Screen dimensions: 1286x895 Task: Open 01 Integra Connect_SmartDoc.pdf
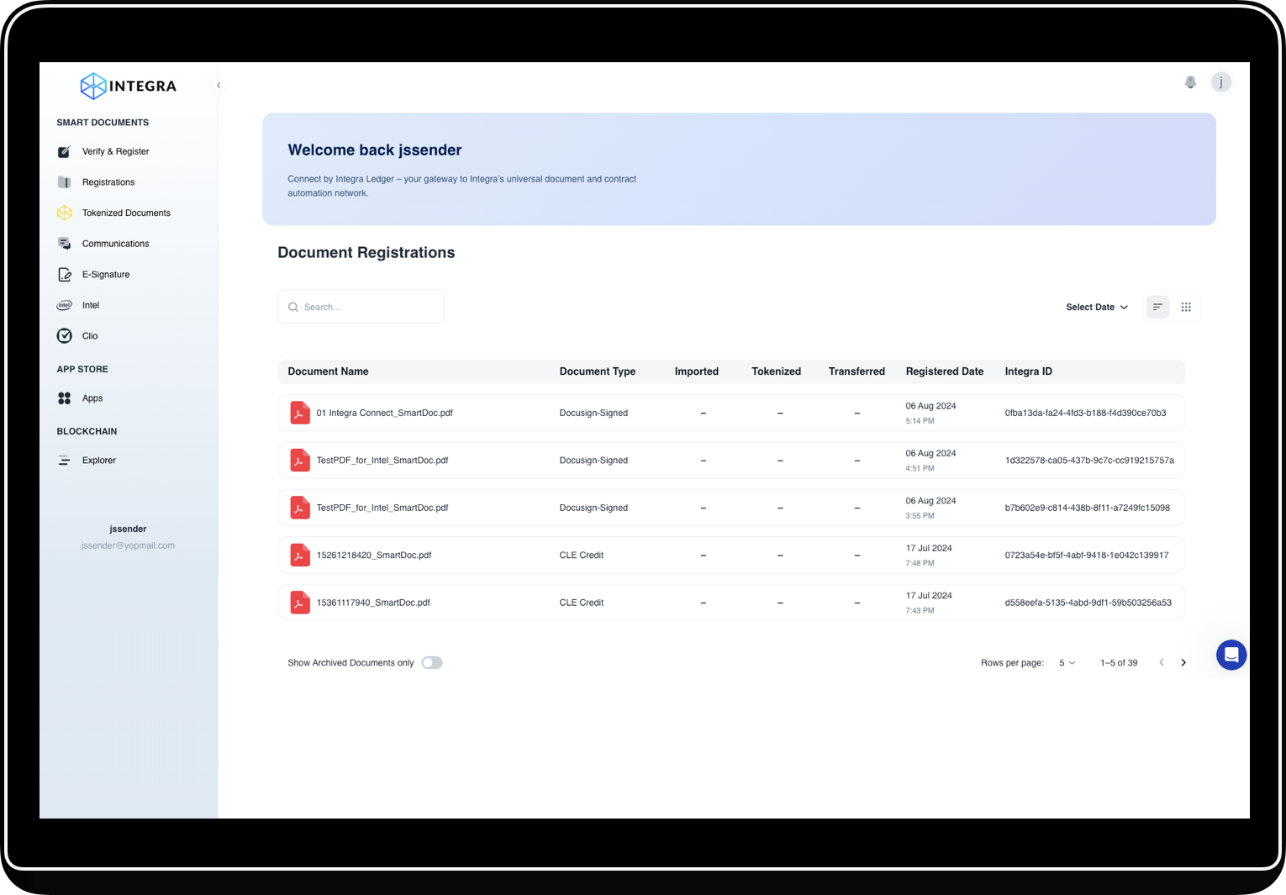(x=385, y=413)
